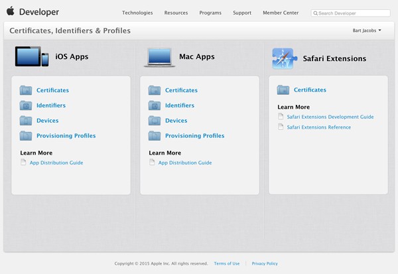Click iOS Apps Certificates folder icon

[x=26, y=90]
